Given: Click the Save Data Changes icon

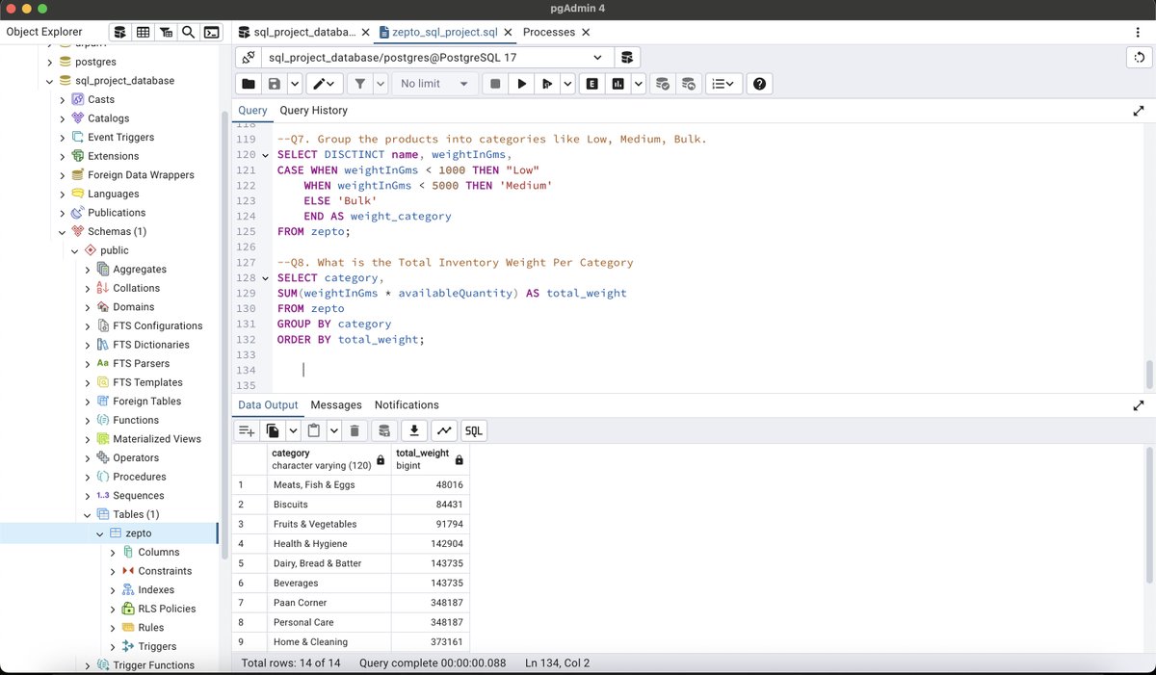Looking at the screenshot, I should click(384, 430).
